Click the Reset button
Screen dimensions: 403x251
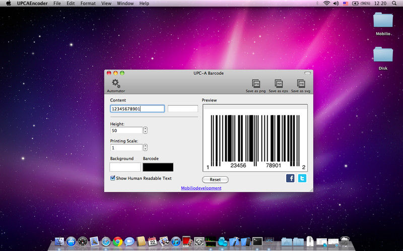(x=215, y=180)
